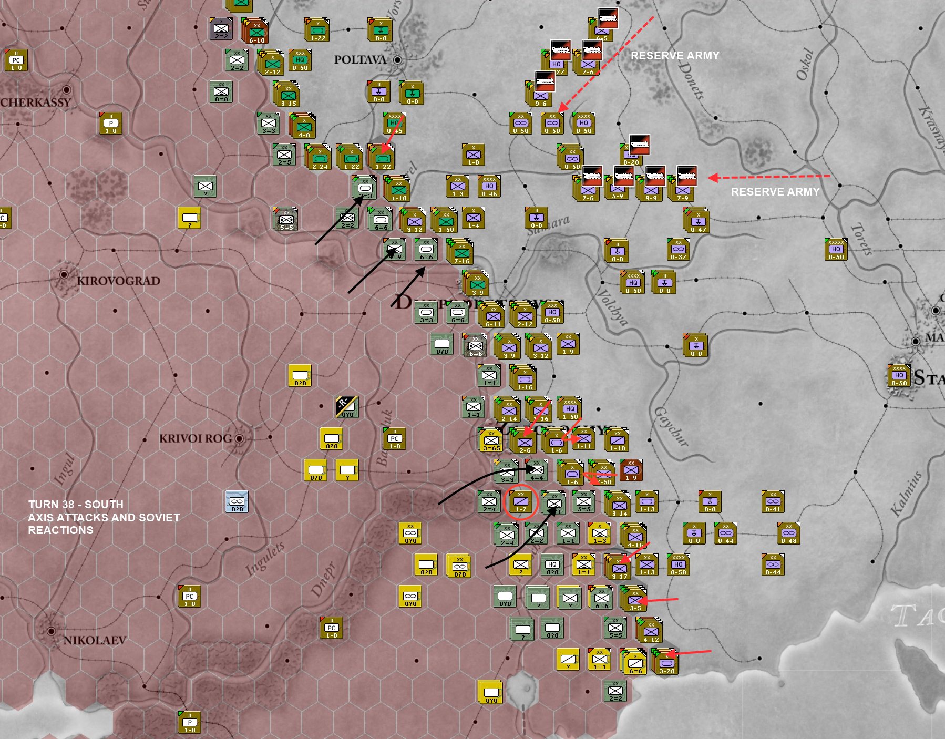Screen dimensions: 945x739
Task: Choose the green 4-10 infantry stack
Action: click(x=398, y=189)
